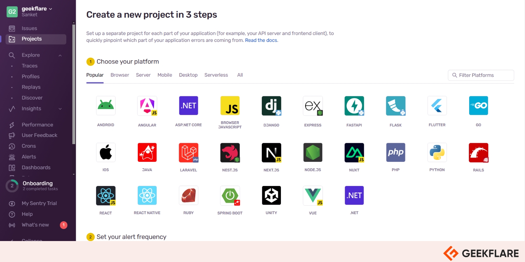Switch to the Mobile platform tab

165,75
